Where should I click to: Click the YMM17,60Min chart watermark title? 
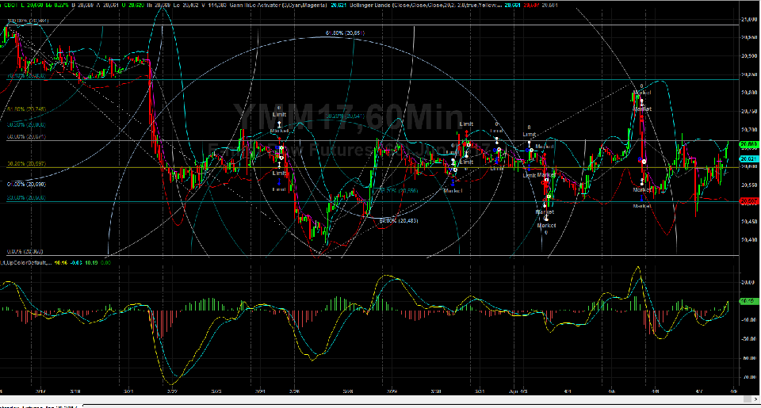coord(347,119)
